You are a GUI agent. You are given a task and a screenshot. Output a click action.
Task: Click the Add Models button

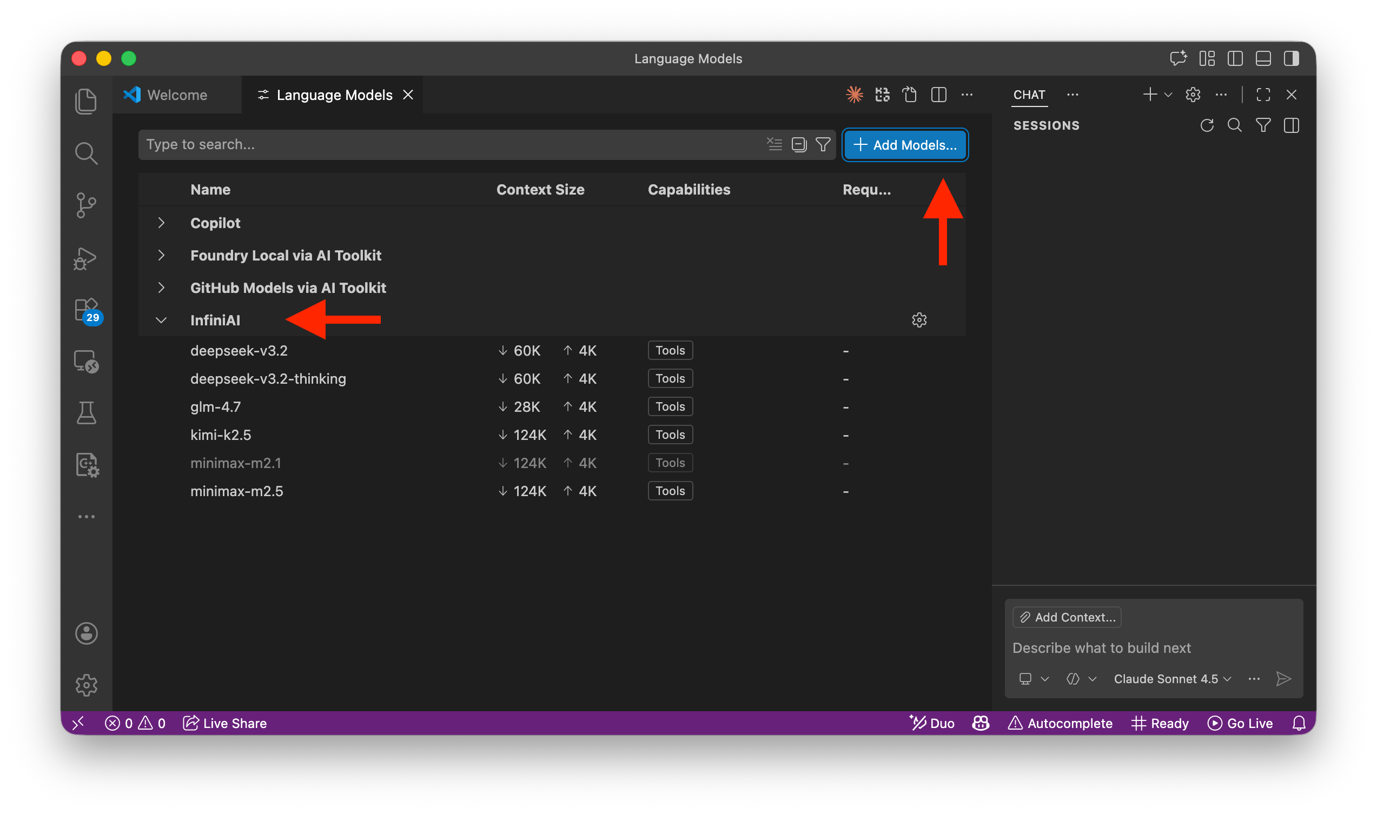(x=905, y=145)
